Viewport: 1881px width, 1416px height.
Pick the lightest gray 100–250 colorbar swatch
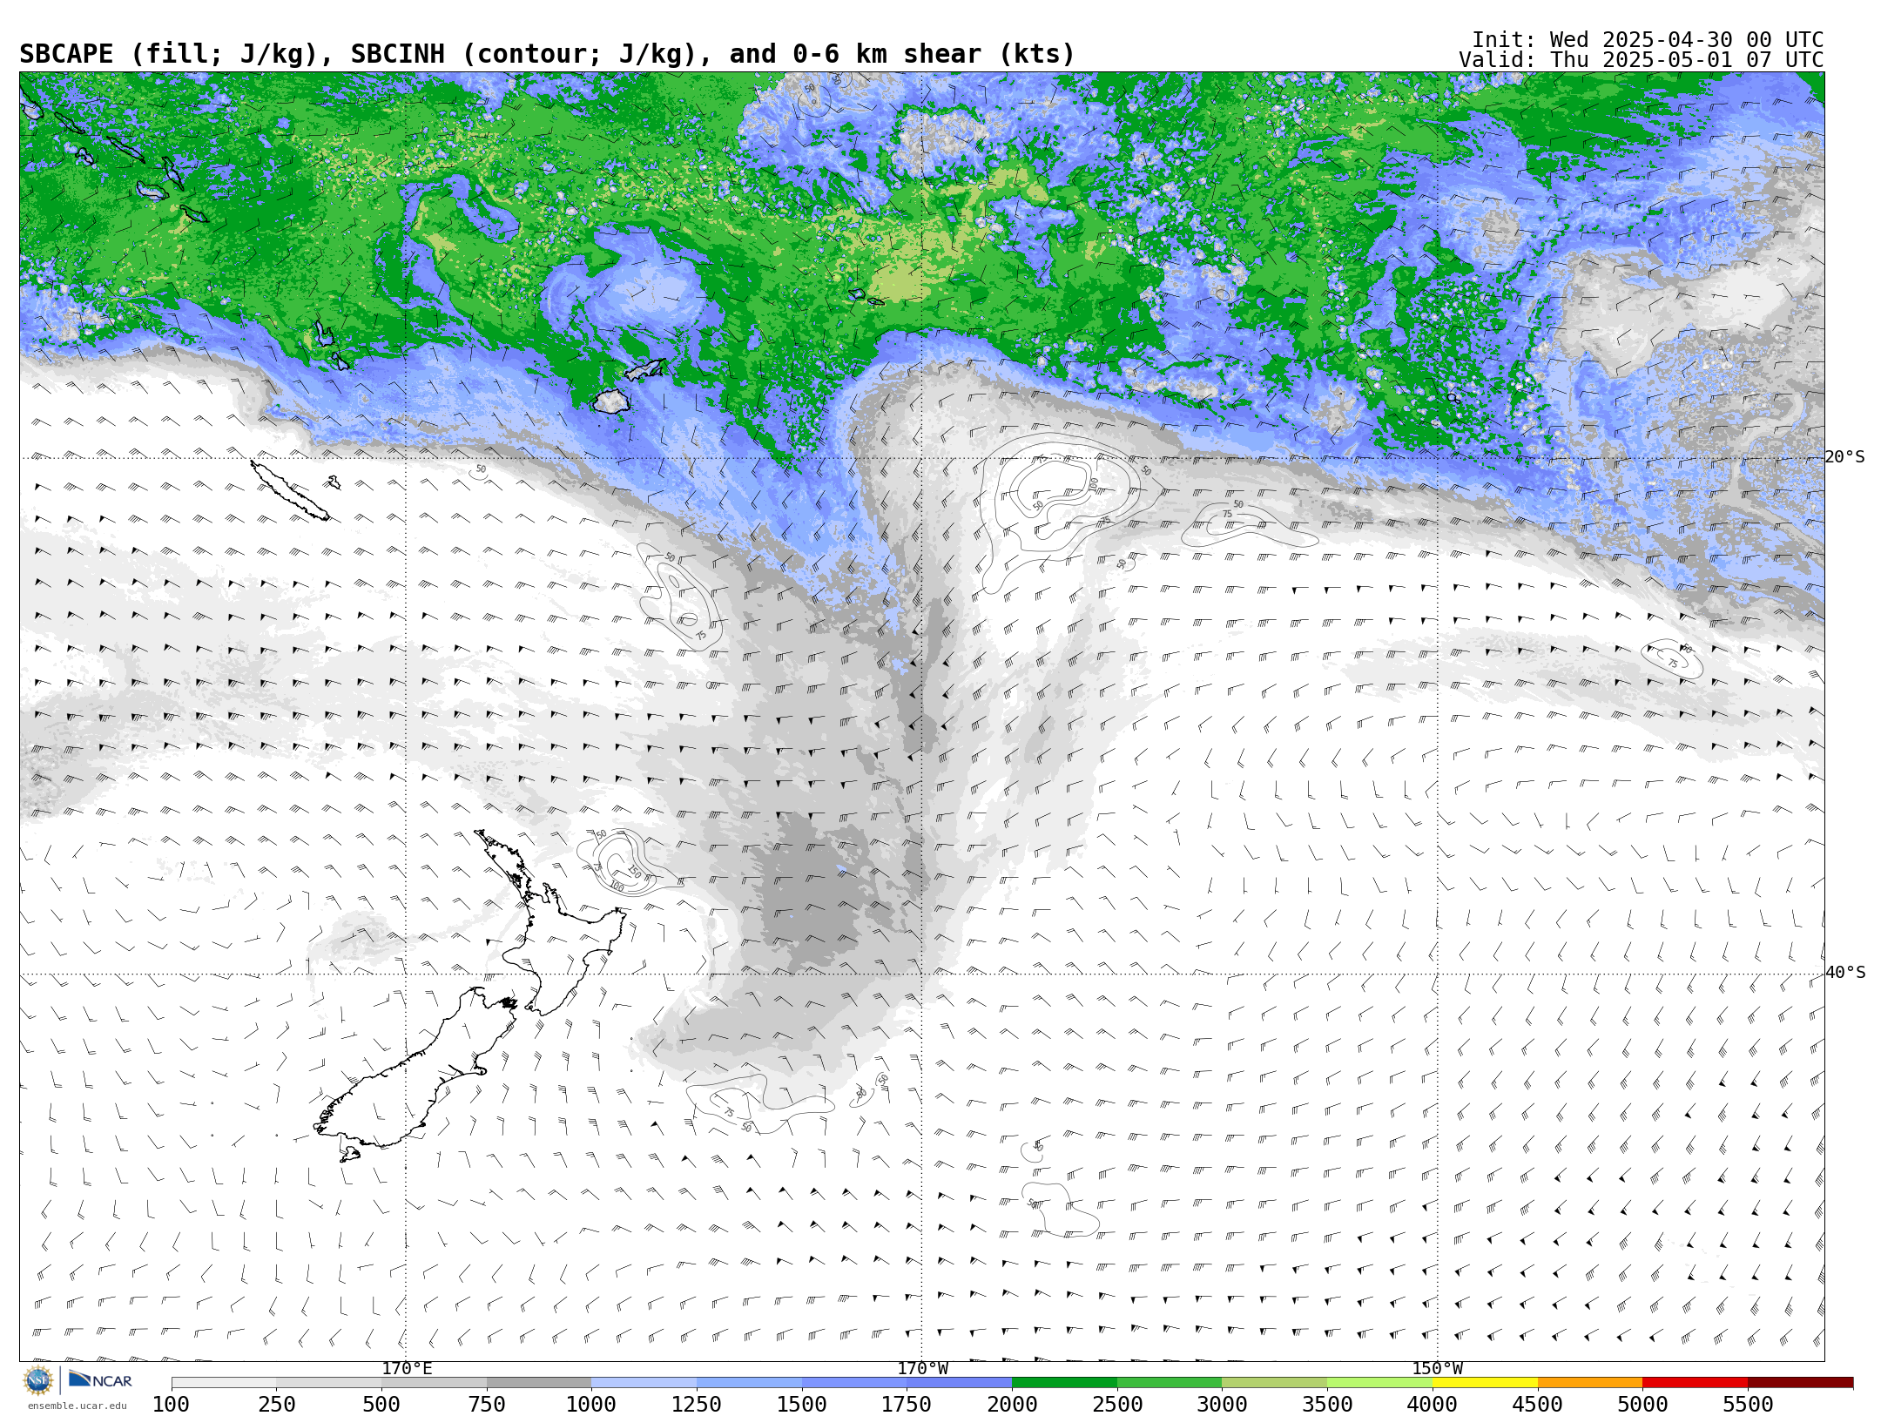pos(224,1383)
